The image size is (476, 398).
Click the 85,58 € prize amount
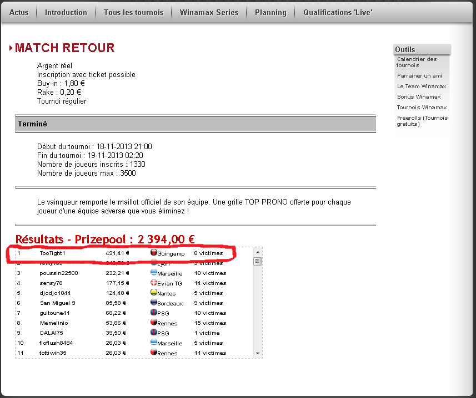tap(116, 303)
